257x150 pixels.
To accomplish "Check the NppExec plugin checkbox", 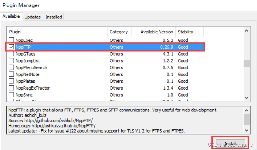I will (x=11, y=40).
